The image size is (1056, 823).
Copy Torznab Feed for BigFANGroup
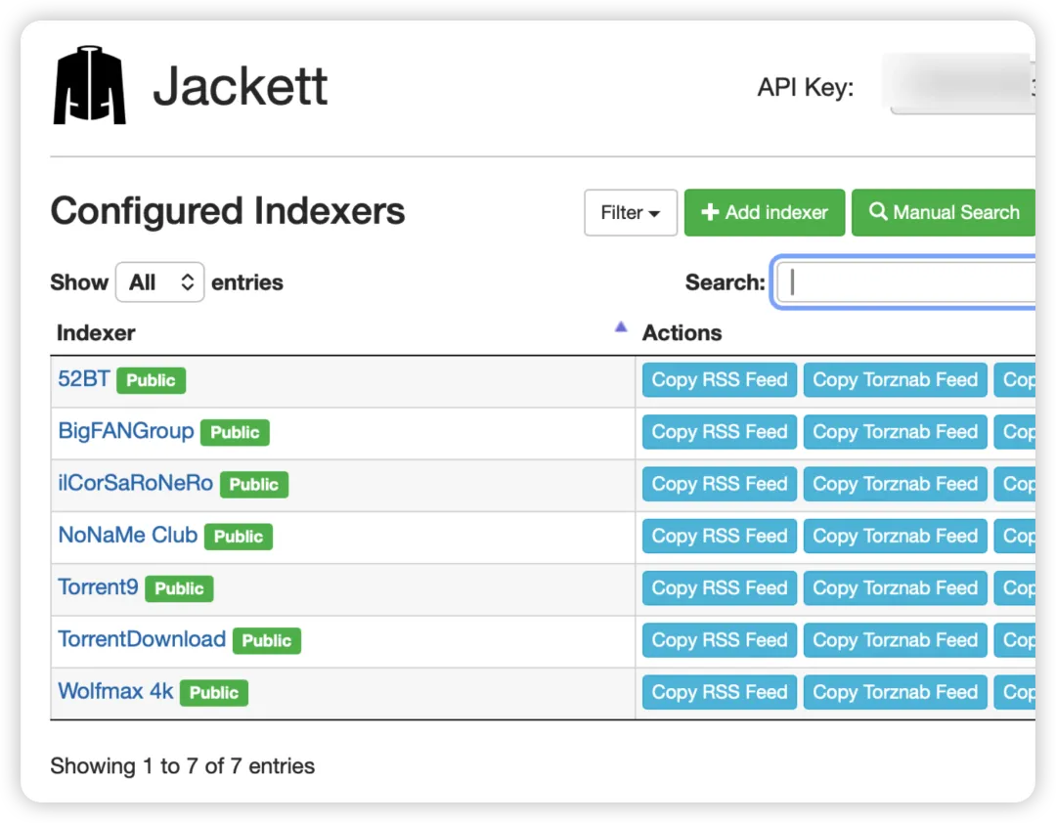tap(895, 432)
